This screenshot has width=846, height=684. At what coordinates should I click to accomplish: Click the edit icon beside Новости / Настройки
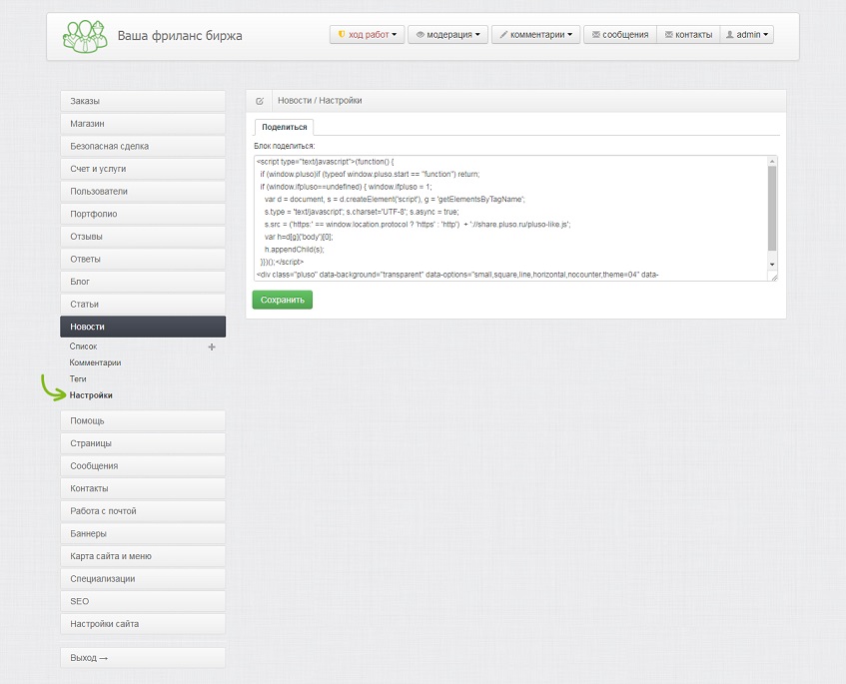click(260, 101)
